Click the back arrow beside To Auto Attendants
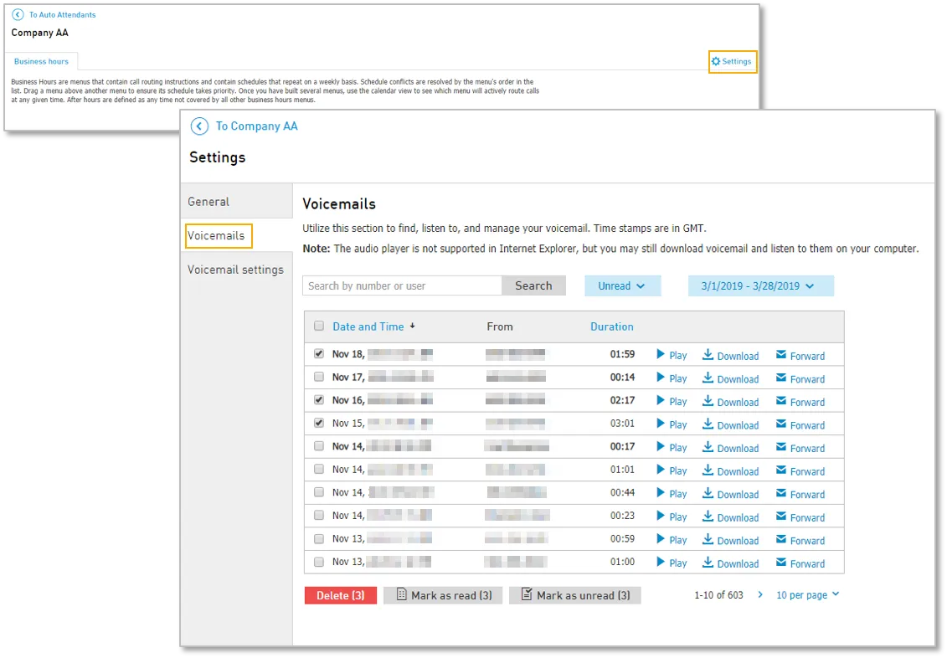Image resolution: width=947 pixels, height=658 pixels. click(x=18, y=14)
